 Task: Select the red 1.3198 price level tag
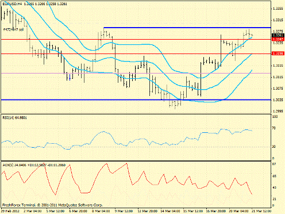(278, 54)
